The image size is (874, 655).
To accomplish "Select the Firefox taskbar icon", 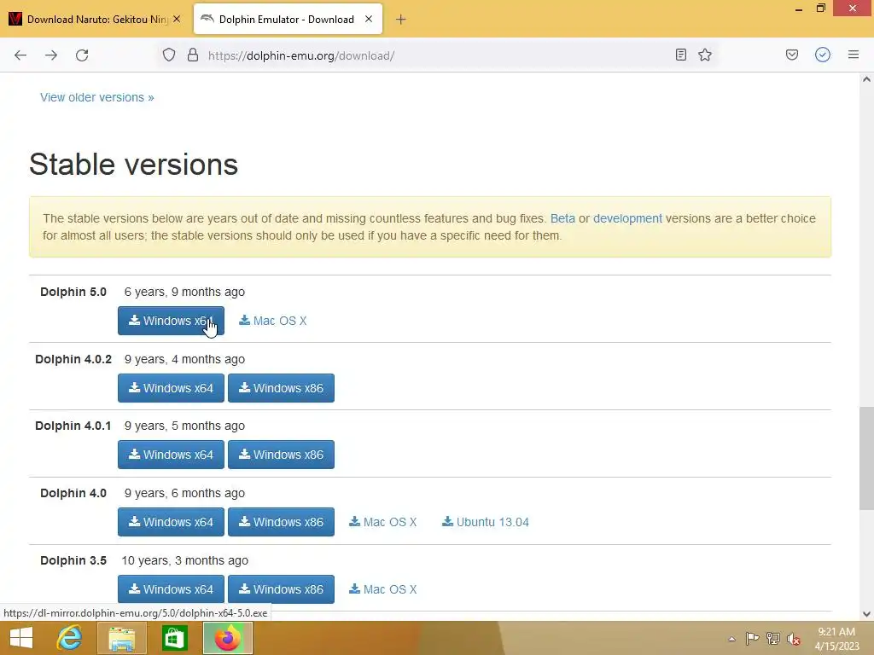I will [x=227, y=638].
